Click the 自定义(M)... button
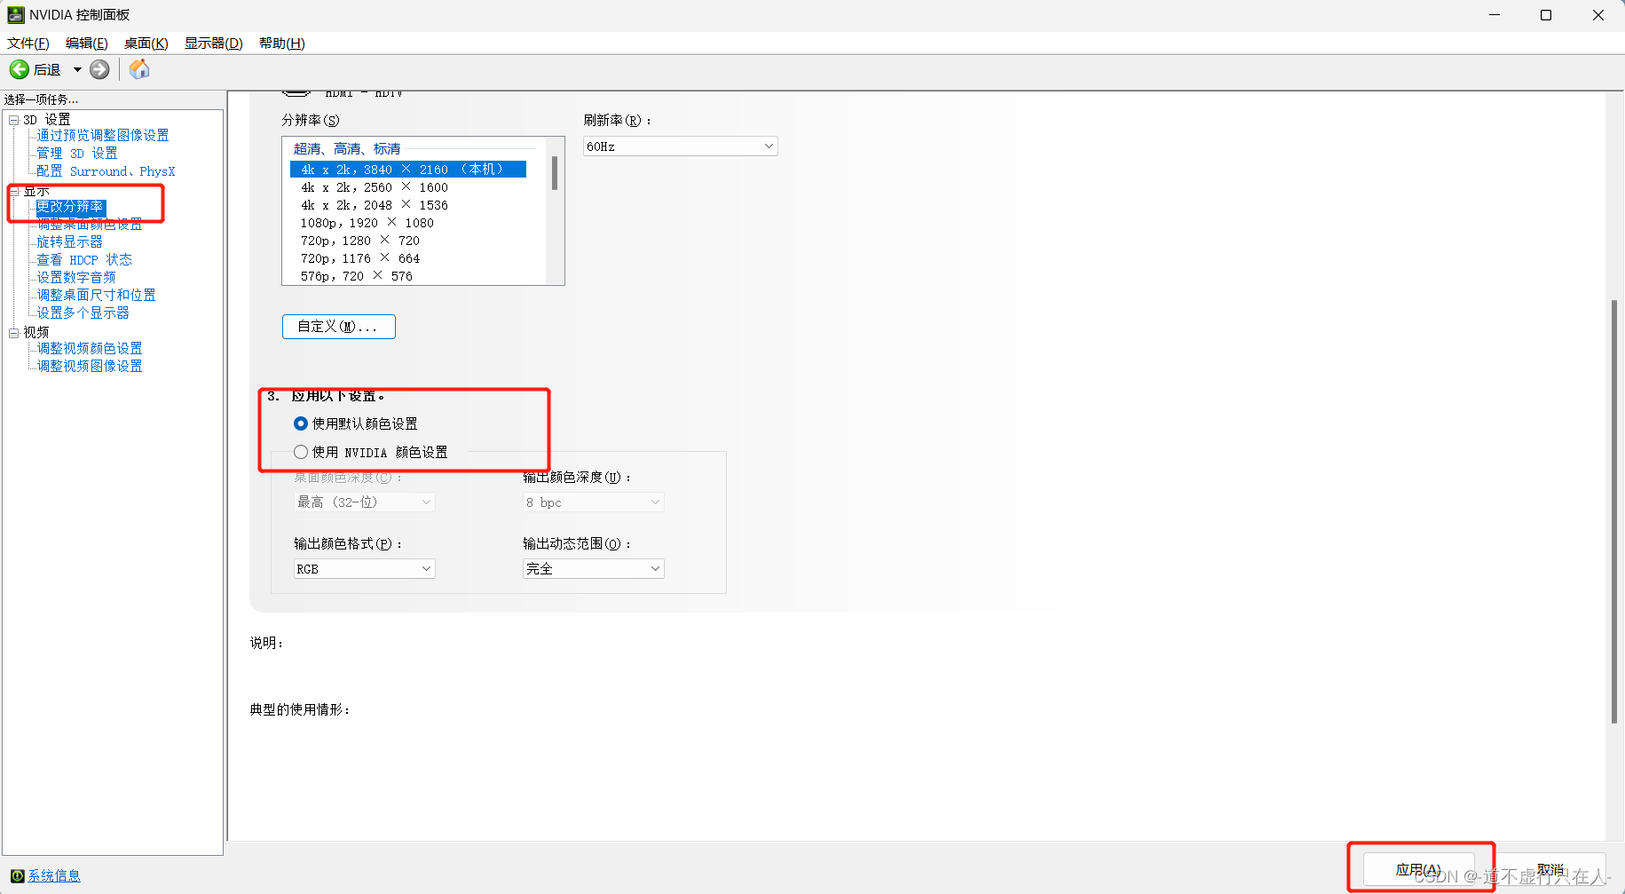This screenshot has height=894, width=1625. (339, 327)
